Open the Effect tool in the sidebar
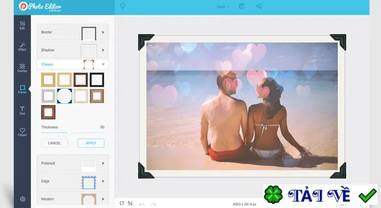381x208 pixels. (x=23, y=47)
